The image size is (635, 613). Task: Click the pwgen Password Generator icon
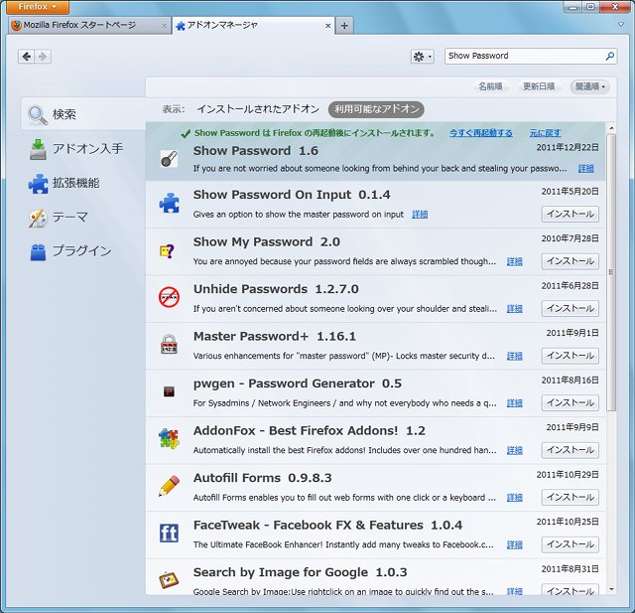169,391
